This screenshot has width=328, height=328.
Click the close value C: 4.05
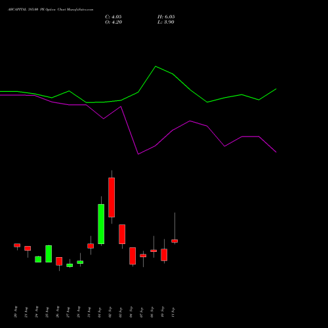[x=113, y=17]
